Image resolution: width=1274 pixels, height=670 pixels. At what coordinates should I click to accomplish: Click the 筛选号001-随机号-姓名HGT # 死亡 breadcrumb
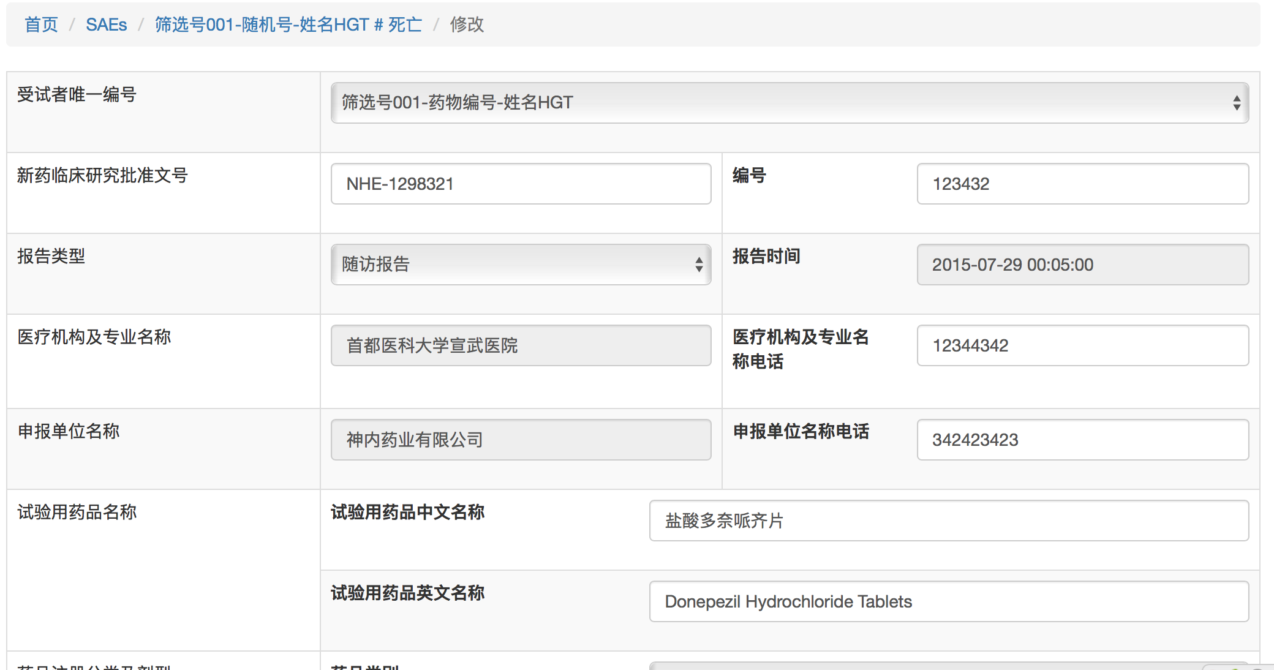click(288, 24)
